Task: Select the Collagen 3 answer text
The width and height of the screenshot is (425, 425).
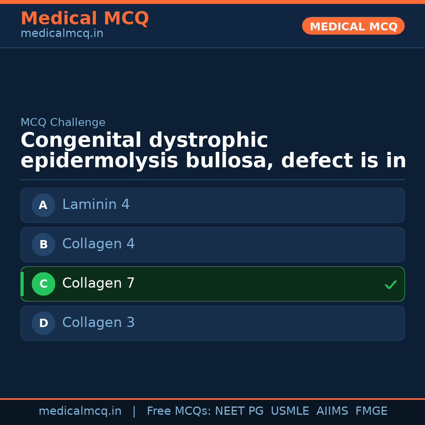Action: coord(98,323)
